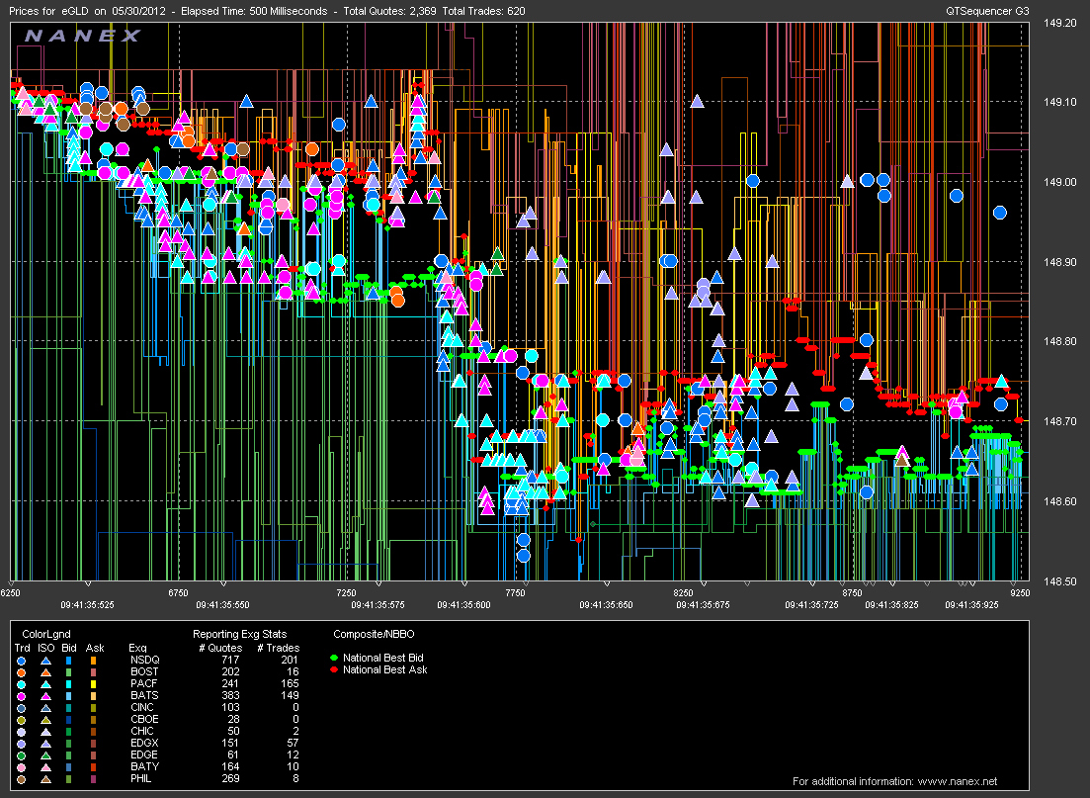Click the CBOE olive trade circle icon

click(x=22, y=719)
